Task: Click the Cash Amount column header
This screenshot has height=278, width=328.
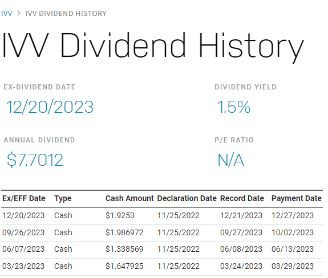Action: [129, 198]
